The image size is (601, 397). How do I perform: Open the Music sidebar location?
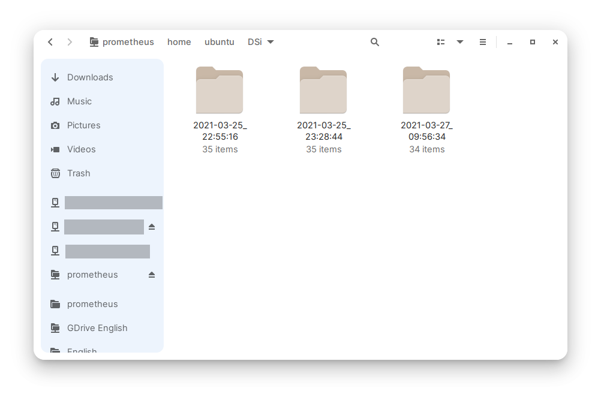pos(79,101)
